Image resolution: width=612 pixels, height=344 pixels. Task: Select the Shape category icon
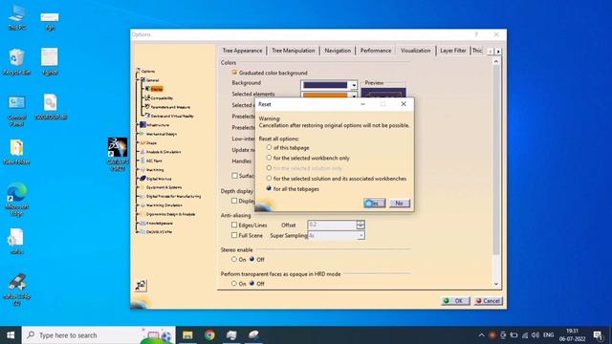(x=142, y=142)
